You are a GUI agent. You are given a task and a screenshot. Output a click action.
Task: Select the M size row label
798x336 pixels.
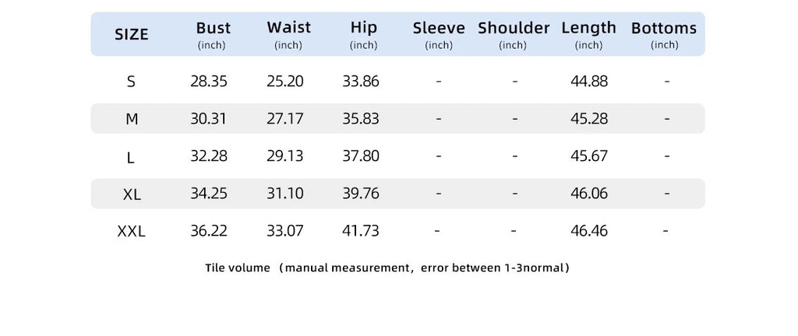[x=132, y=119]
